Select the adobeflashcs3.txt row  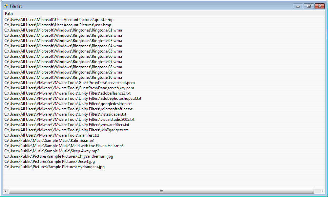click(x=164, y=93)
